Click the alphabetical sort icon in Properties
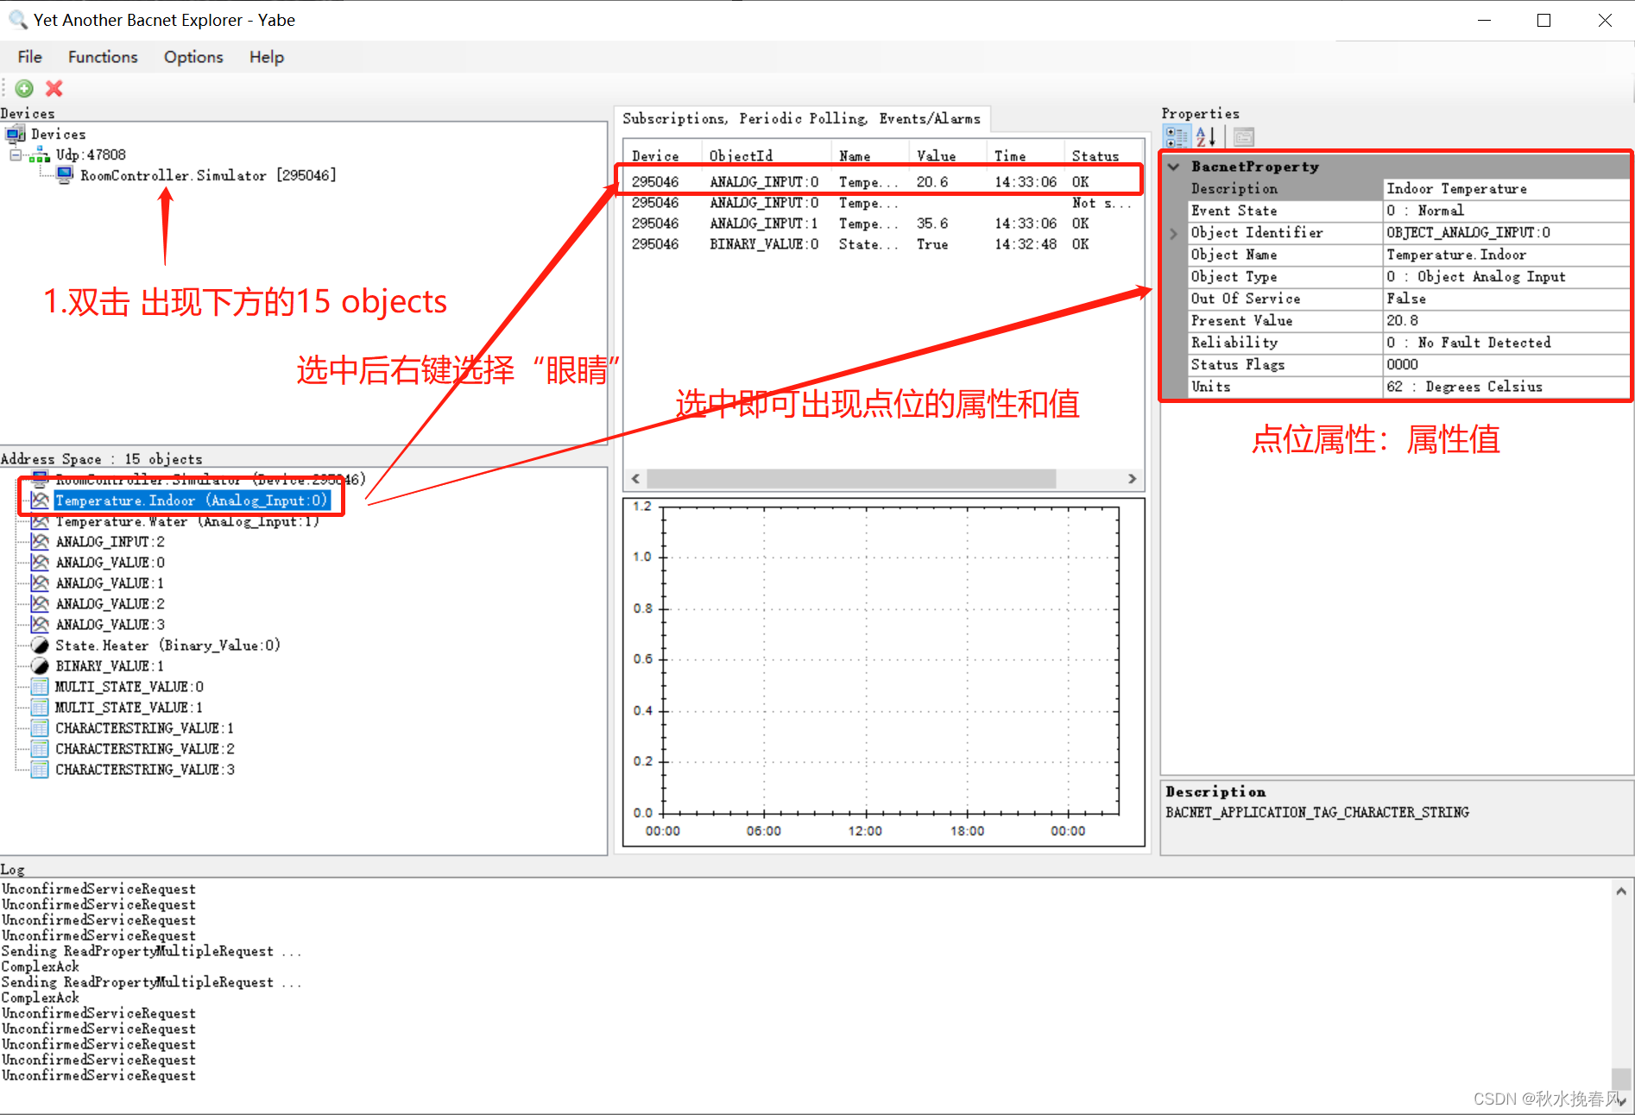The image size is (1635, 1115). (1205, 136)
